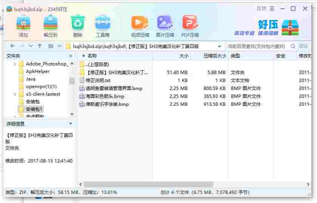Click horizontal scrollbar left arrow
Viewport: 317px width, 203px height.
click(80, 184)
